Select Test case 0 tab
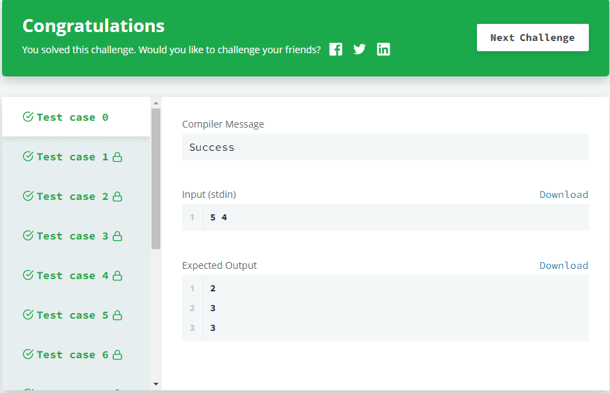 (76, 117)
